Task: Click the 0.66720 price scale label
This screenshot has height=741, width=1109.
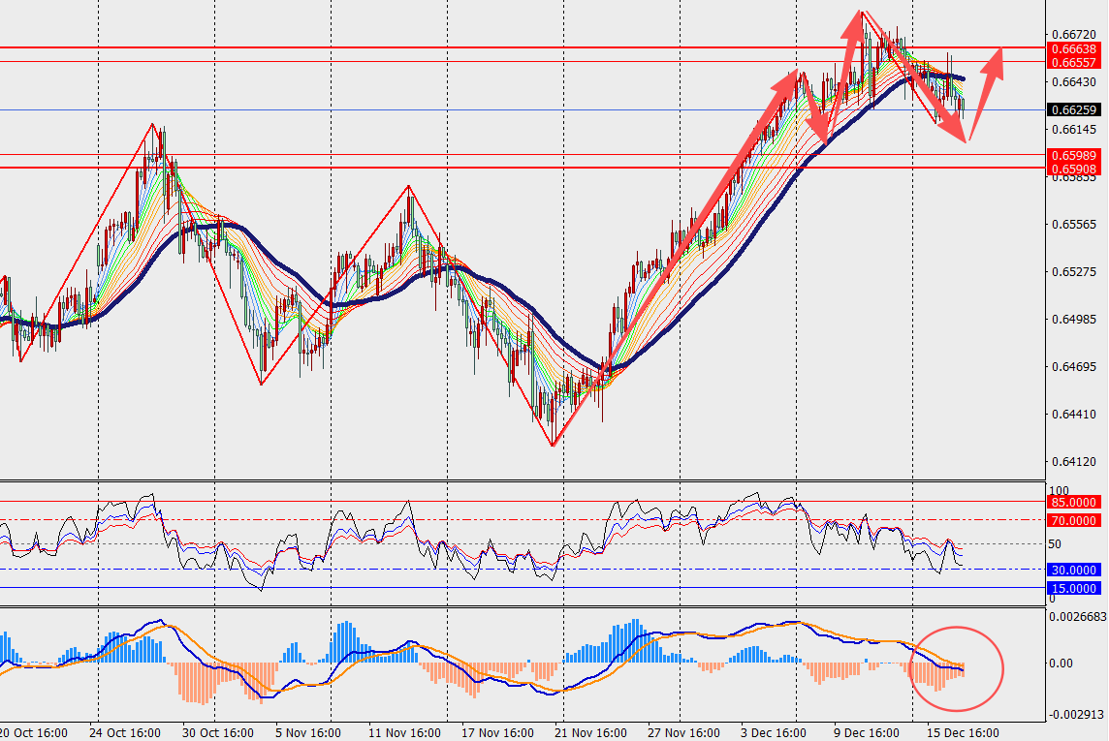Action: [1072, 33]
